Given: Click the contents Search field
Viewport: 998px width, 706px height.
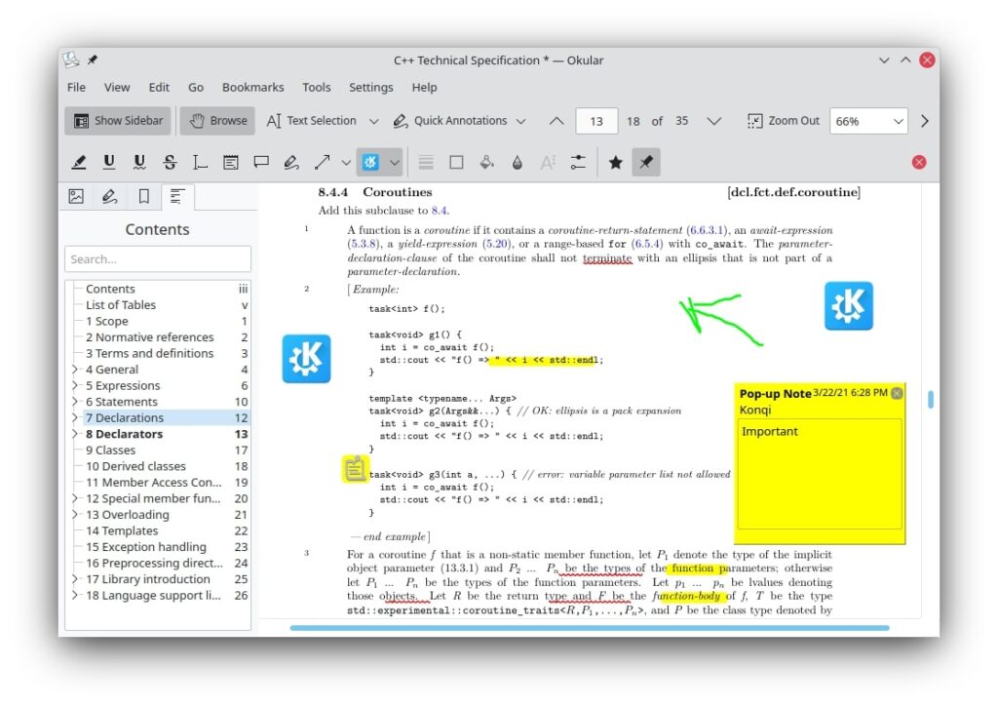Looking at the screenshot, I should pyautogui.click(x=158, y=259).
